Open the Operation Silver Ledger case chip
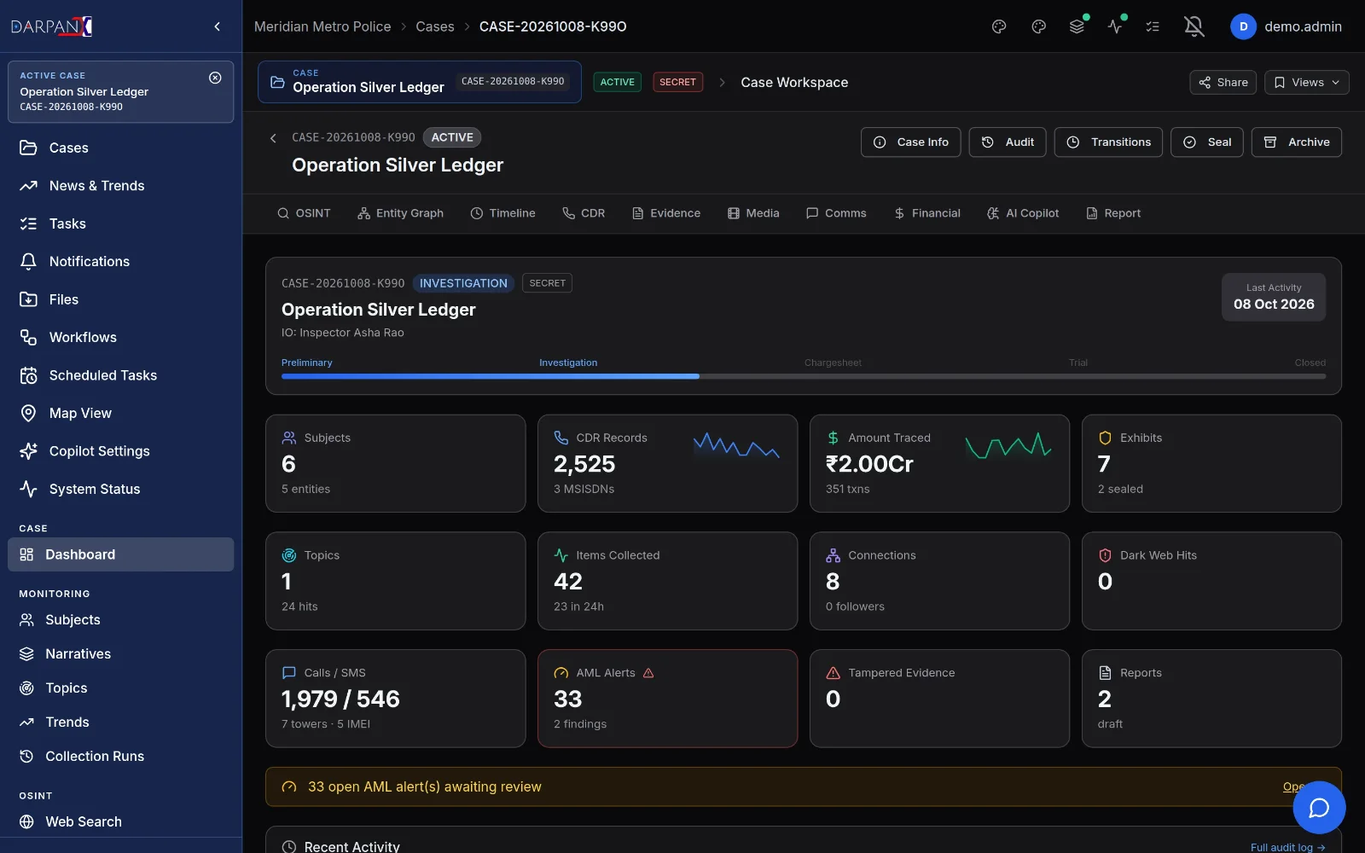Image resolution: width=1365 pixels, height=853 pixels. pos(420,82)
